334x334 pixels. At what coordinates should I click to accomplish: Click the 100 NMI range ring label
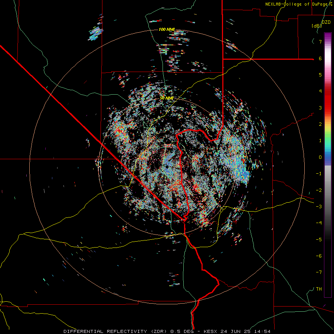[x=167, y=29]
